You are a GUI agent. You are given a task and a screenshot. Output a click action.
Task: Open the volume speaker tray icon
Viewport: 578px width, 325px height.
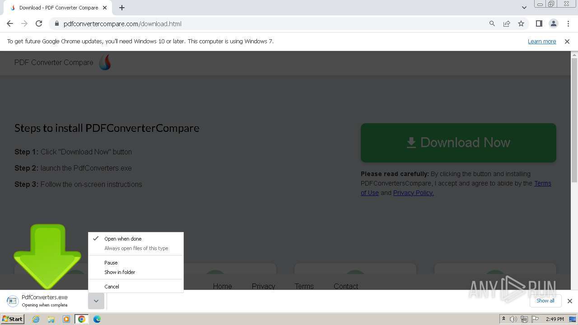click(513, 319)
